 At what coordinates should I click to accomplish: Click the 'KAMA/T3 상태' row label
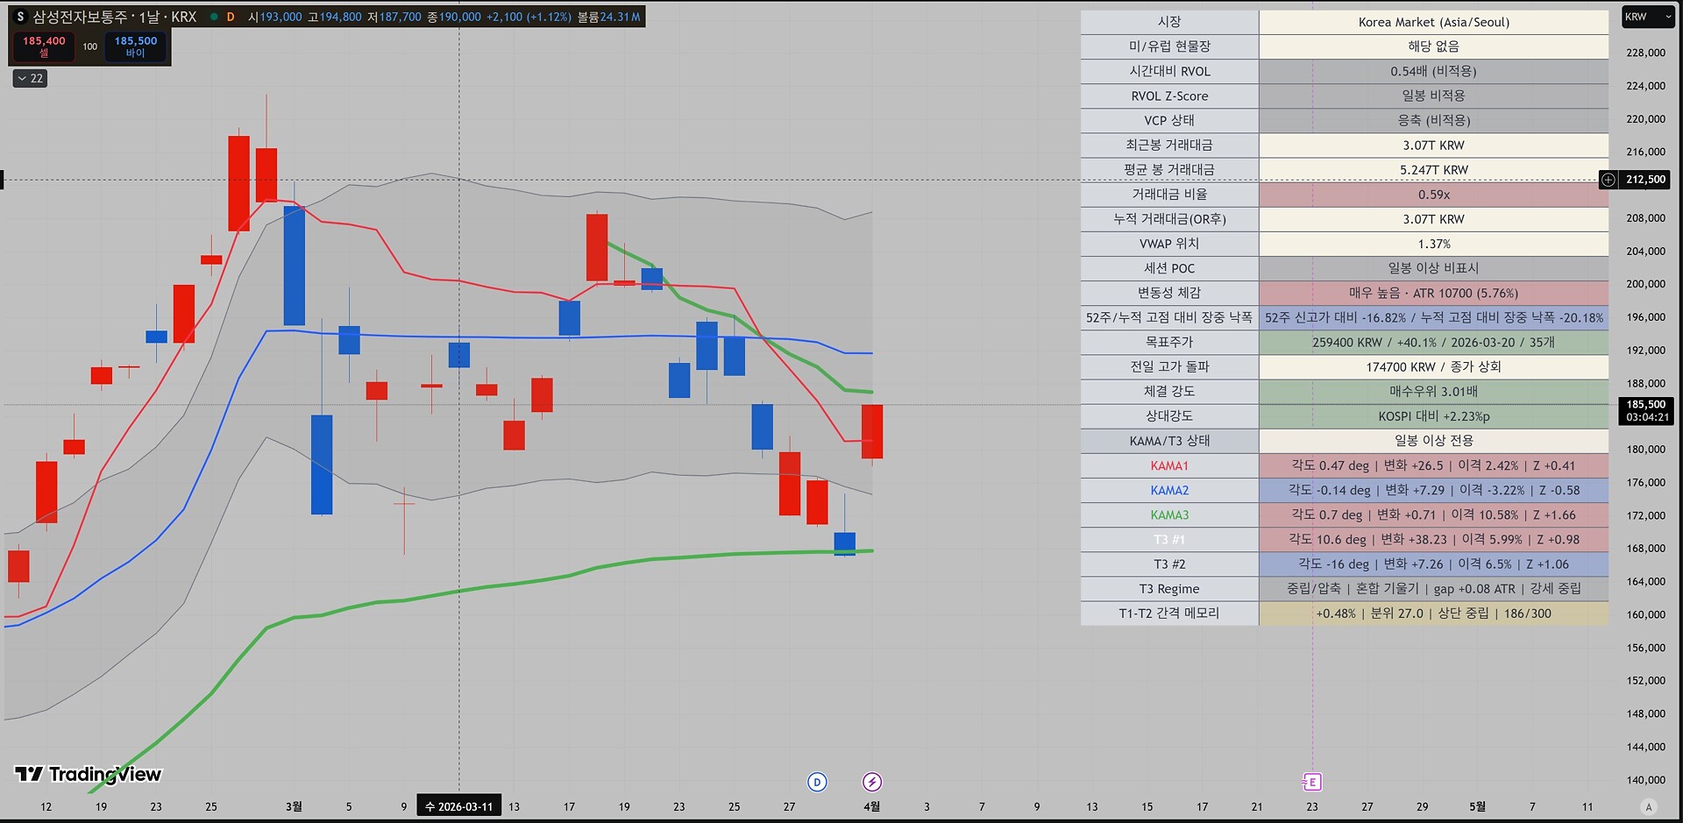(x=1169, y=441)
